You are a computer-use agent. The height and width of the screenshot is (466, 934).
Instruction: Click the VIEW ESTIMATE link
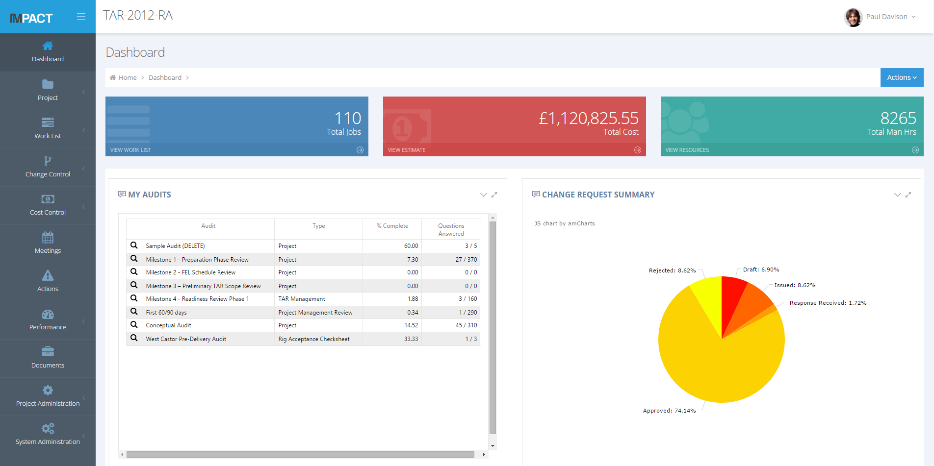point(407,150)
